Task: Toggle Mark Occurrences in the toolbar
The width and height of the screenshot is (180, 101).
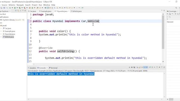Action: (x=48, y=8)
